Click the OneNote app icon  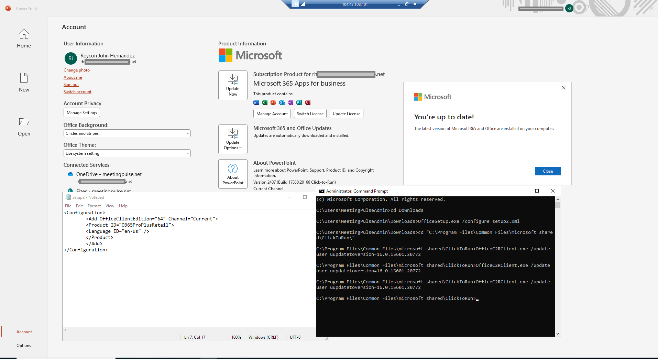tap(290, 102)
